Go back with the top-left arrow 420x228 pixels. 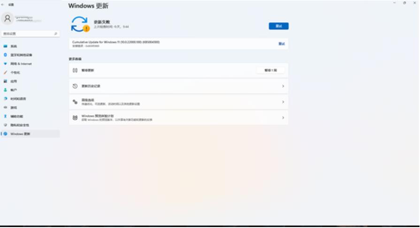(x=3, y=5)
